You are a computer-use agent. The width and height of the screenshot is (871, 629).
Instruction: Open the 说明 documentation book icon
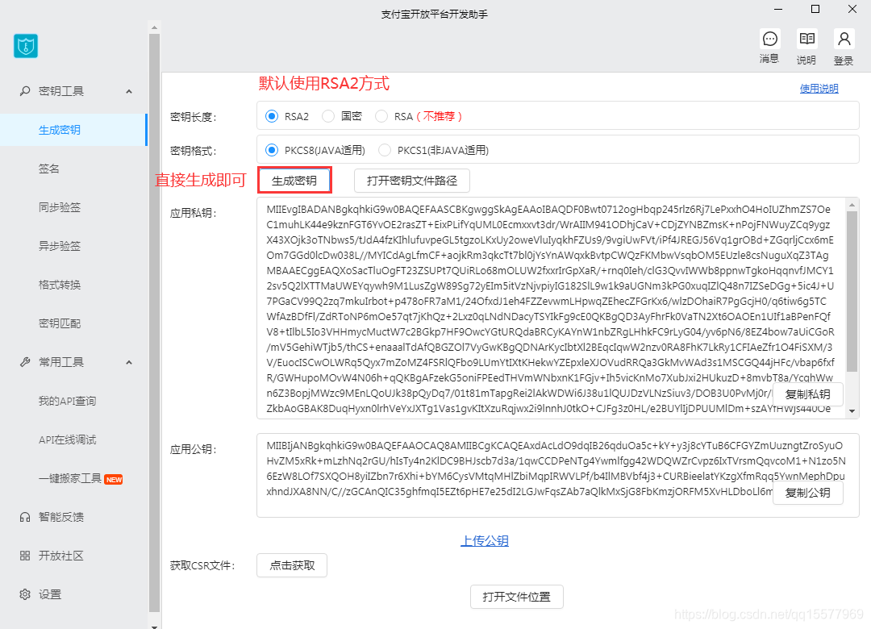pyautogui.click(x=806, y=39)
